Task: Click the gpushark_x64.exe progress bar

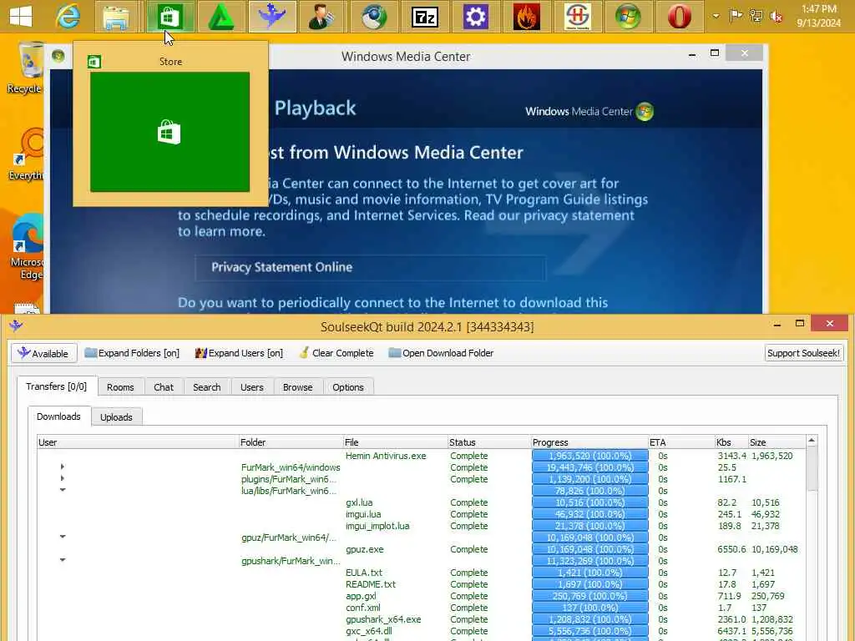Action: (590, 620)
